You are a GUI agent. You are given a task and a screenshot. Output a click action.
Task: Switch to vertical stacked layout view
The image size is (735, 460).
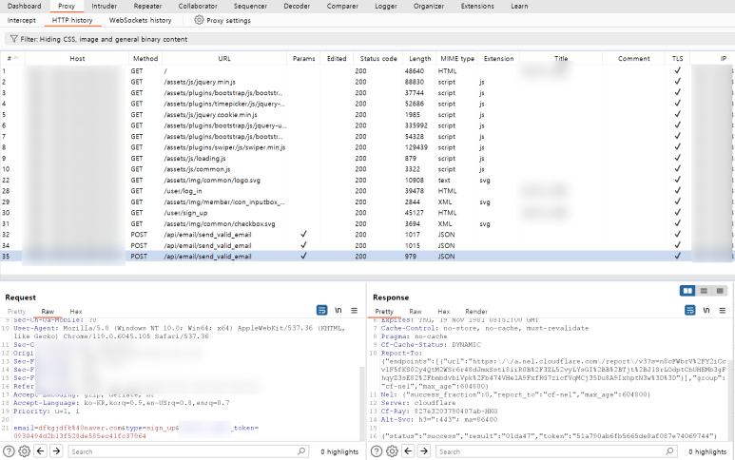tap(702, 291)
